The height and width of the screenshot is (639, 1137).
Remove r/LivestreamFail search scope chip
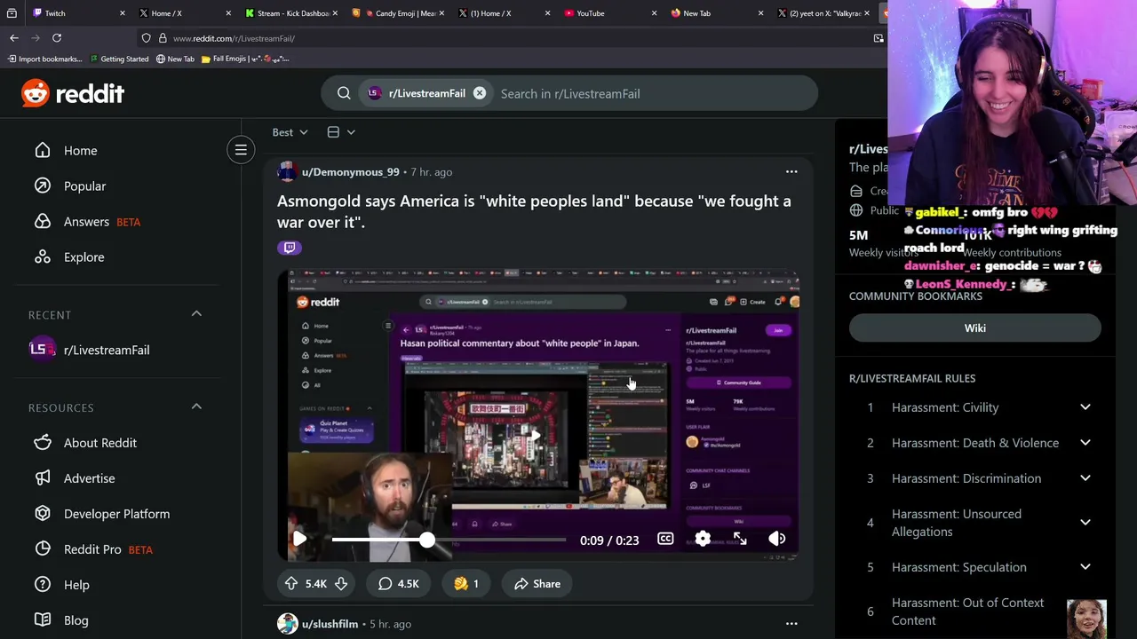pyautogui.click(x=480, y=93)
